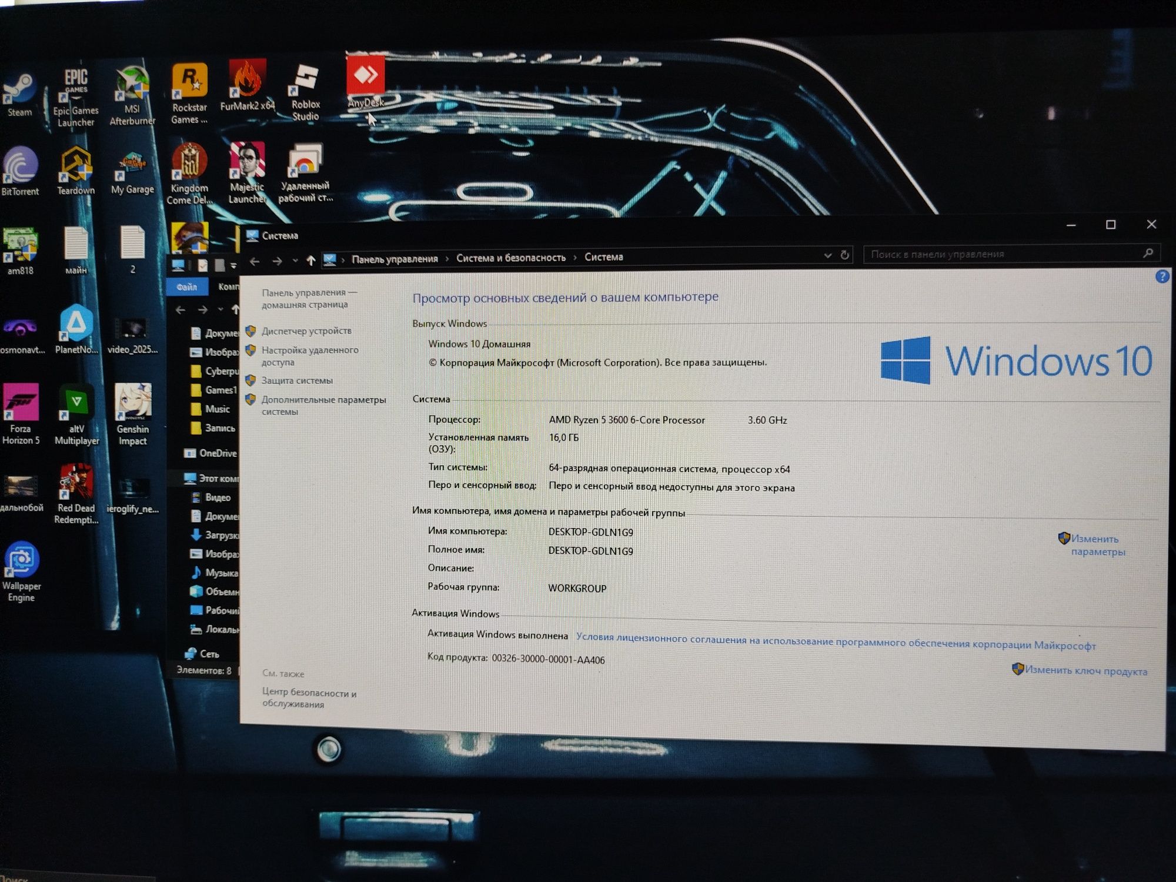Image resolution: width=1176 pixels, height=882 pixels.
Task: Select altV Multiplayer icon
Action: pyautogui.click(x=77, y=415)
